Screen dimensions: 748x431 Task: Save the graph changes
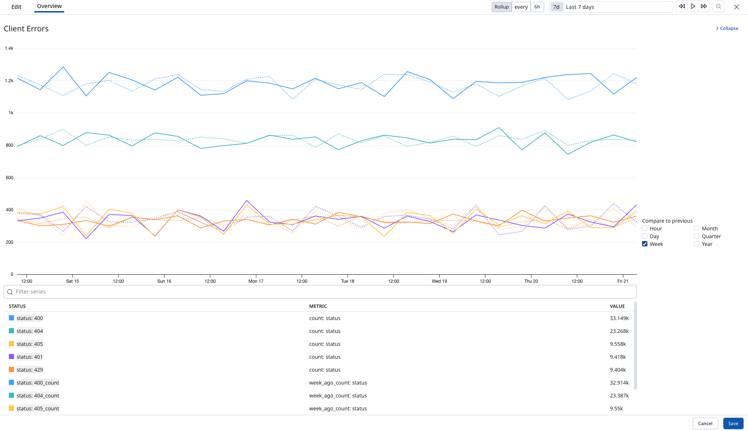tap(733, 424)
